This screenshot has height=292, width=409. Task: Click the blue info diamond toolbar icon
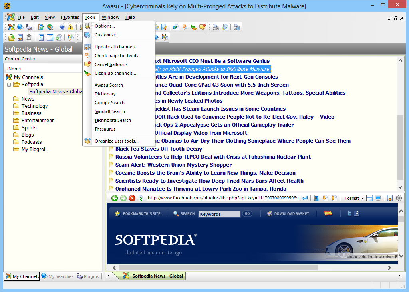point(62,27)
